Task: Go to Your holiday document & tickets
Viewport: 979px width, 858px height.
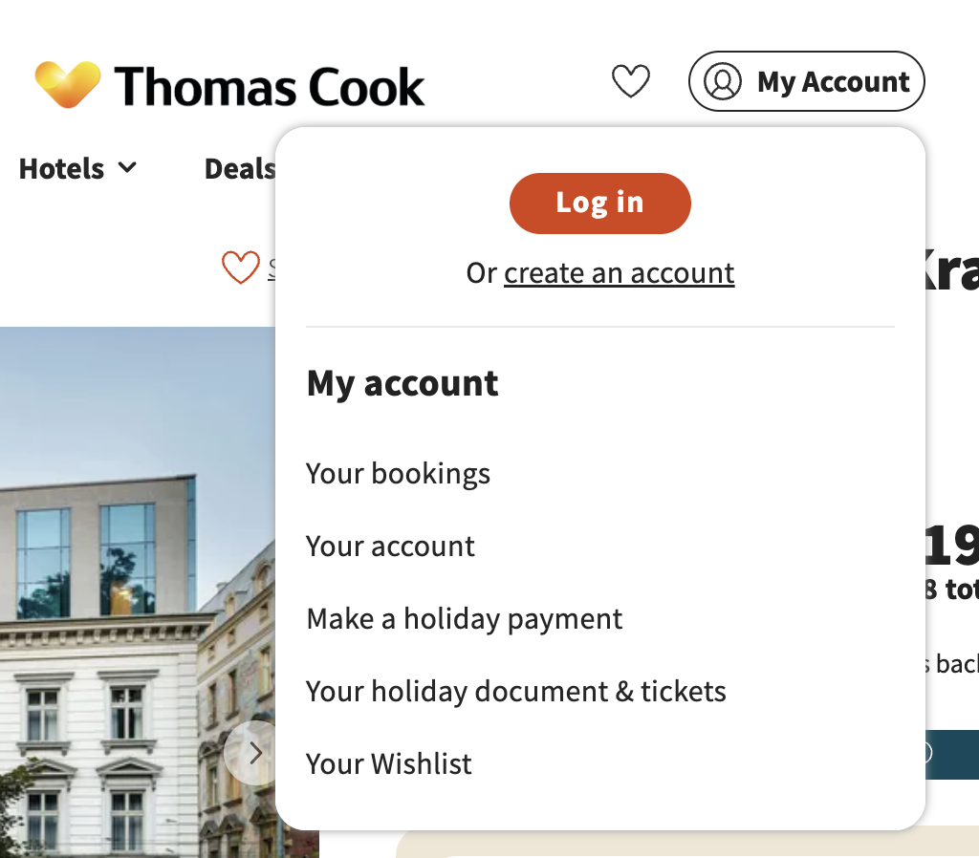Action: coord(515,692)
